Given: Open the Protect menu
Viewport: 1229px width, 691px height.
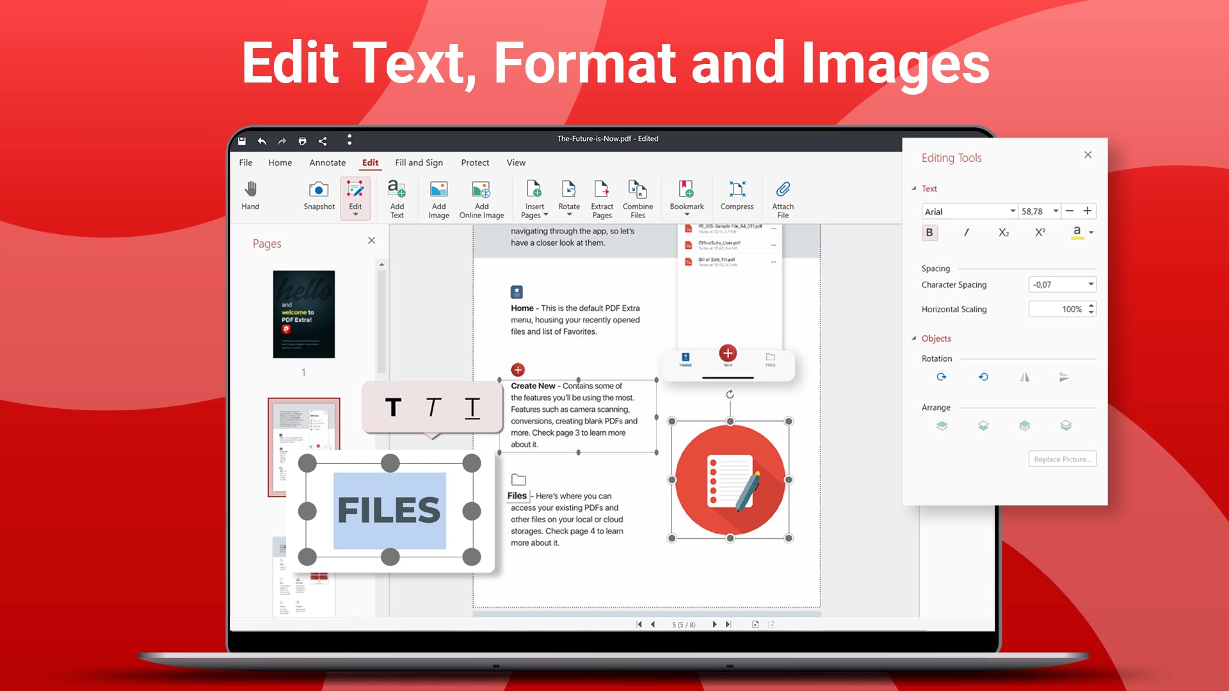Looking at the screenshot, I should coord(475,163).
